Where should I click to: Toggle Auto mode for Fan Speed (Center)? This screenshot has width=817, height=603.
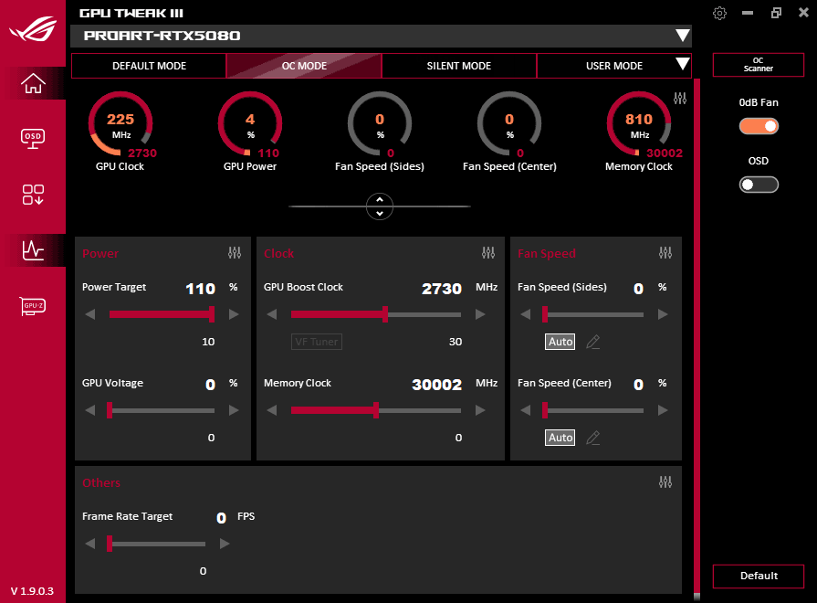(560, 437)
